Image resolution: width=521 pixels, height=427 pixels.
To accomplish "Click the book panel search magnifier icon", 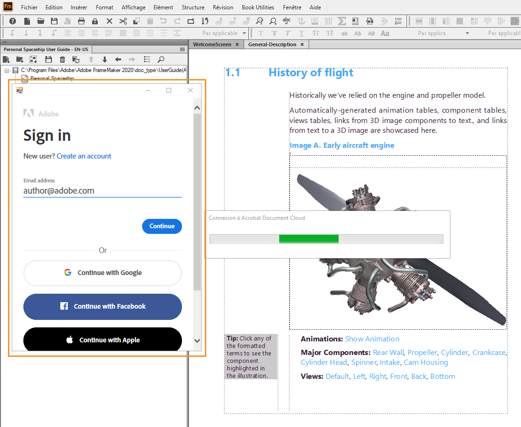I will (x=160, y=59).
